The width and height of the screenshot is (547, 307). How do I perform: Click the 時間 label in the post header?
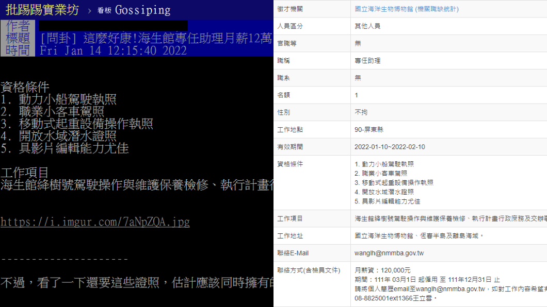[18, 50]
